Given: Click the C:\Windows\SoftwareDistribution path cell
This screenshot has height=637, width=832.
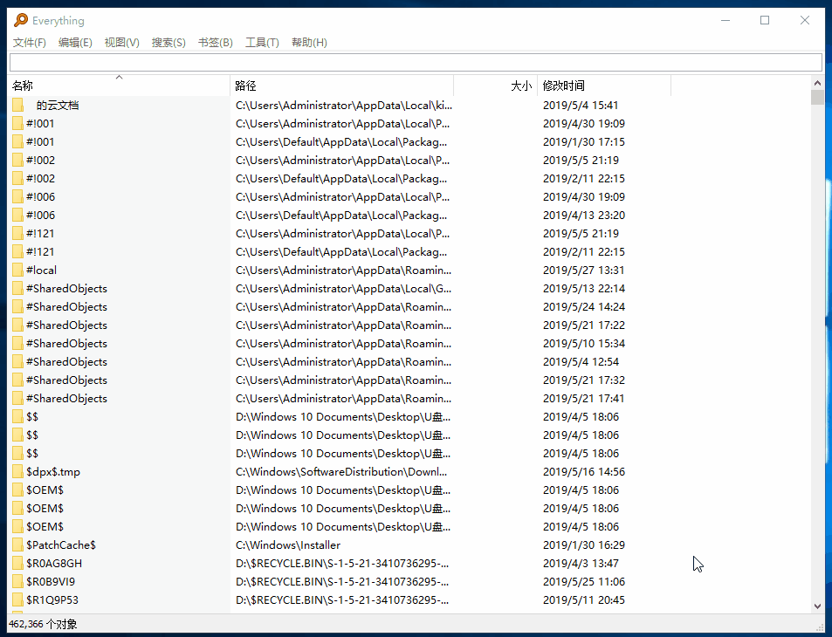Looking at the screenshot, I should tap(341, 471).
